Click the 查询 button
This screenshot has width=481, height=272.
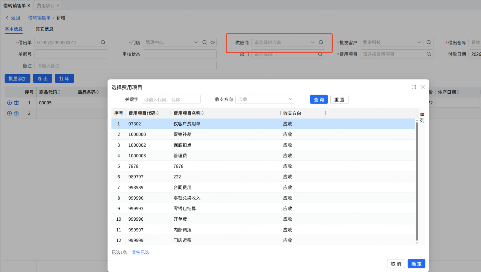tap(319, 100)
